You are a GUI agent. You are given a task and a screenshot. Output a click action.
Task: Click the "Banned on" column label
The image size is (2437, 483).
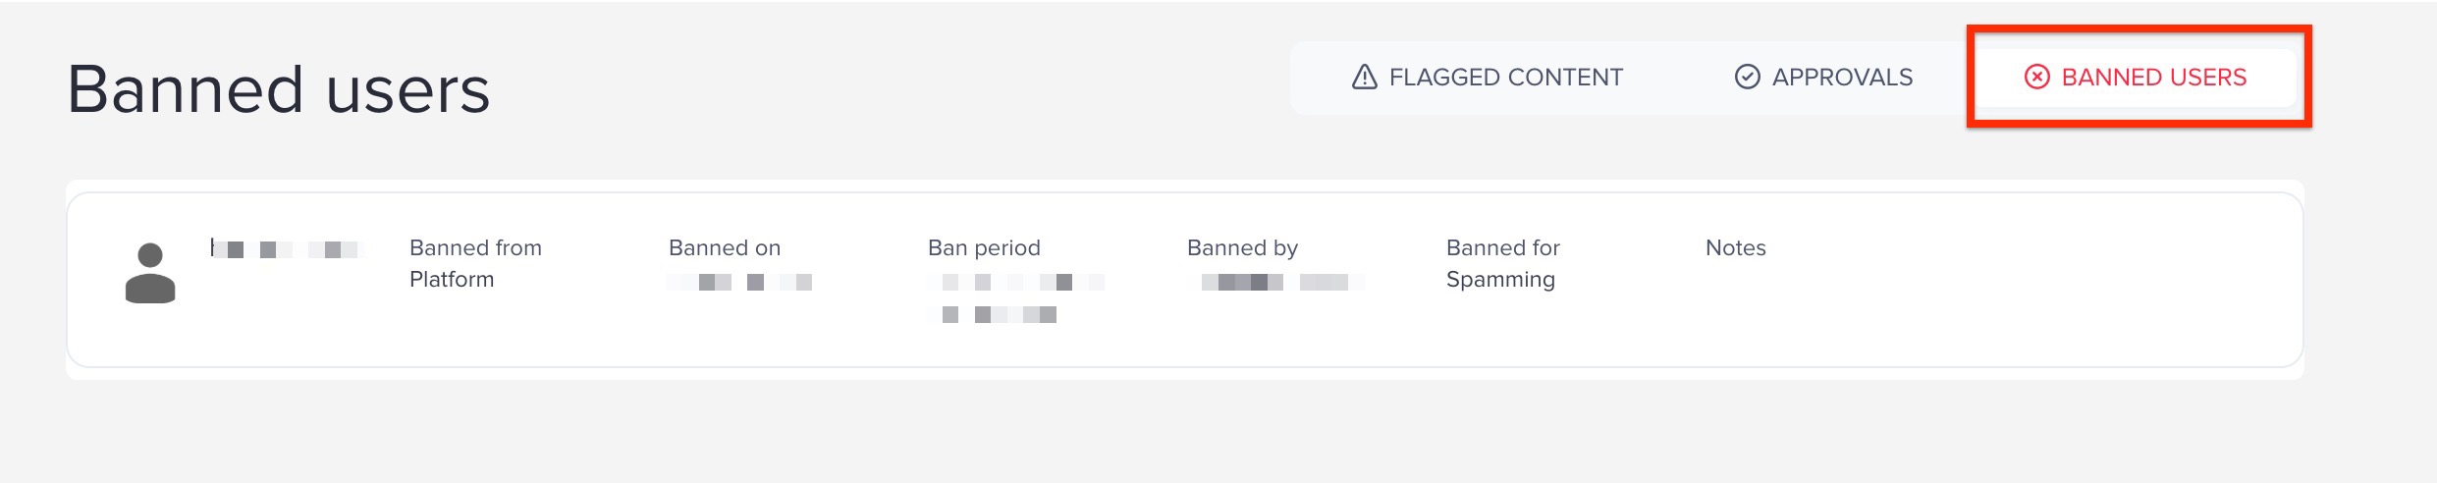tap(725, 247)
